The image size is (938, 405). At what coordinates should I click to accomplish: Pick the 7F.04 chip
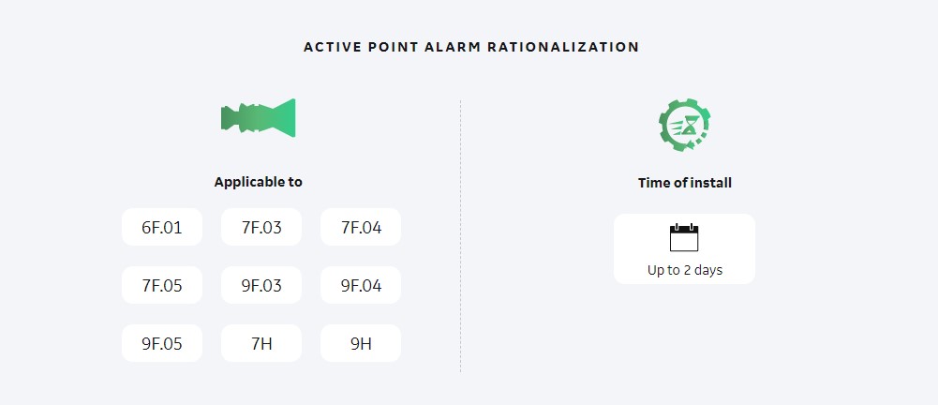pos(360,227)
